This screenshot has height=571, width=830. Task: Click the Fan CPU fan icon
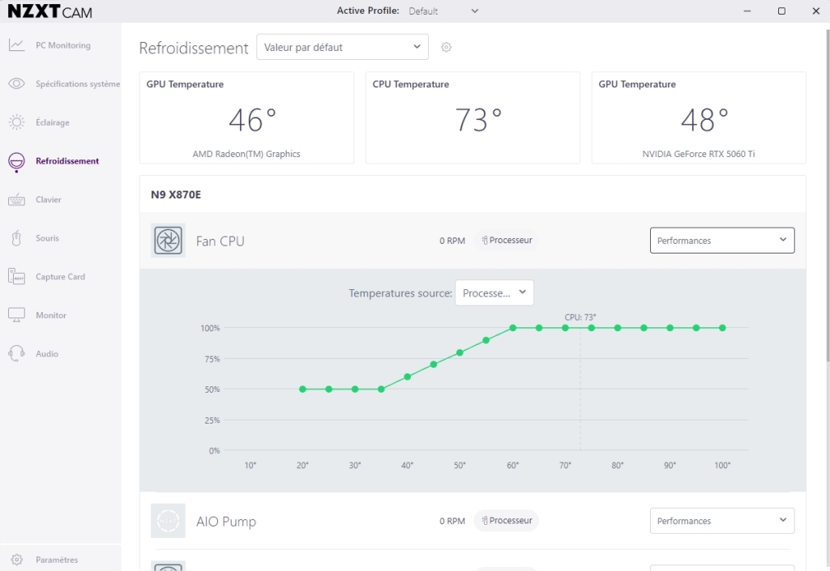tap(169, 241)
